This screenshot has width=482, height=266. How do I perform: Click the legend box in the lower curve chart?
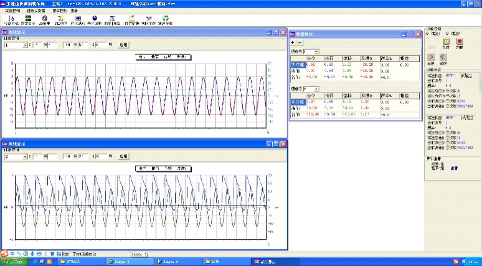click(x=163, y=168)
